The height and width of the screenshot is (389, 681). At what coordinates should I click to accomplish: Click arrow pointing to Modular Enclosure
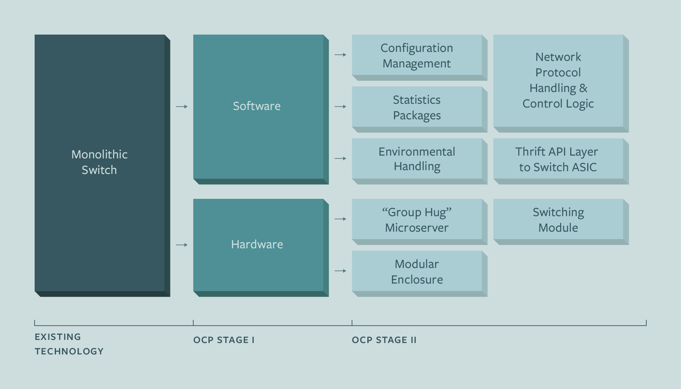tap(340, 271)
